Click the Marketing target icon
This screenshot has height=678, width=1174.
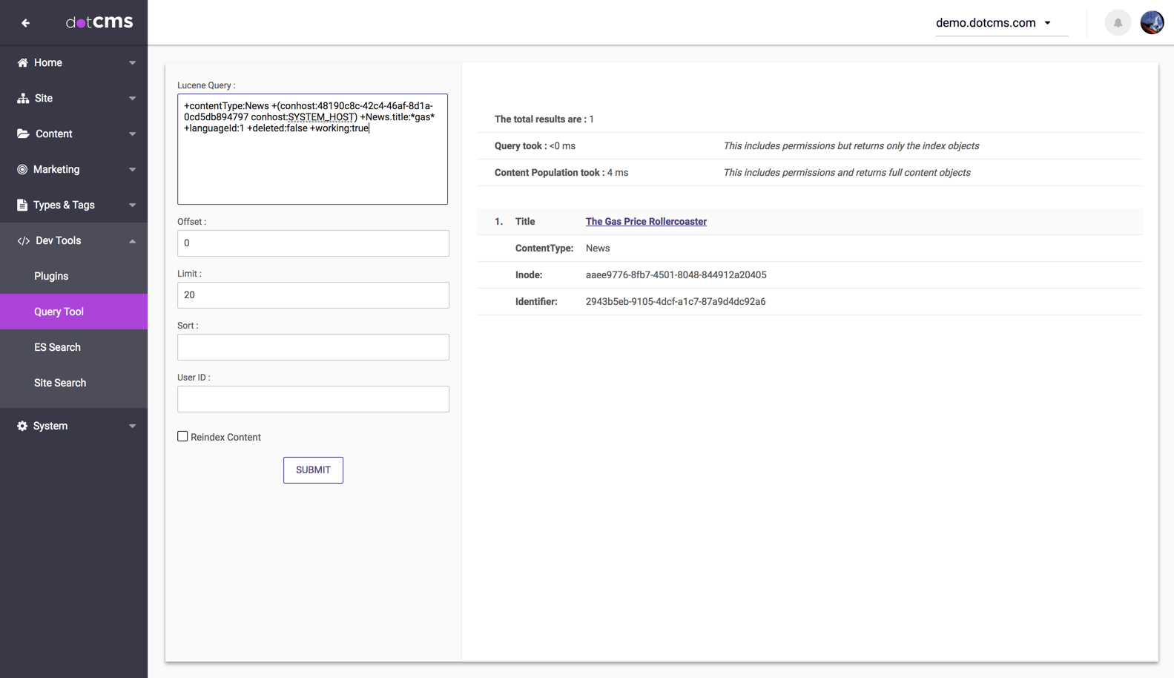pos(22,170)
